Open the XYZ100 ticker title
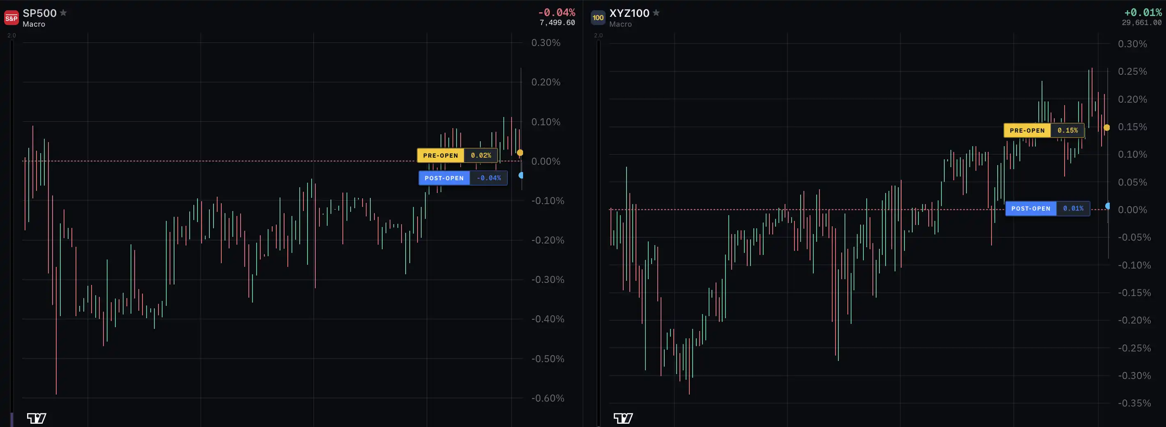1166x427 pixels. pyautogui.click(x=629, y=13)
